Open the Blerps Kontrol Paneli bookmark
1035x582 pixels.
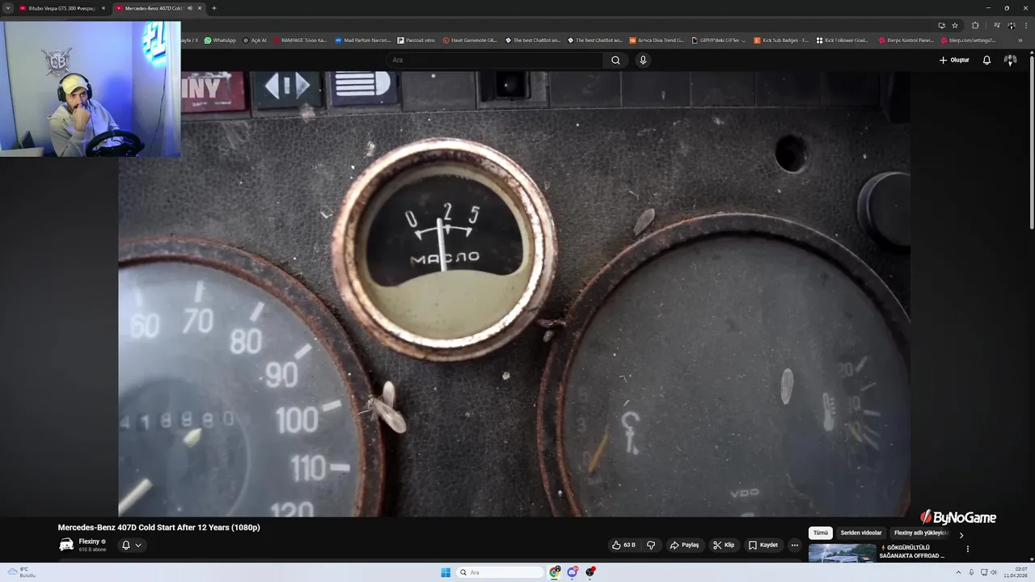[x=906, y=40]
